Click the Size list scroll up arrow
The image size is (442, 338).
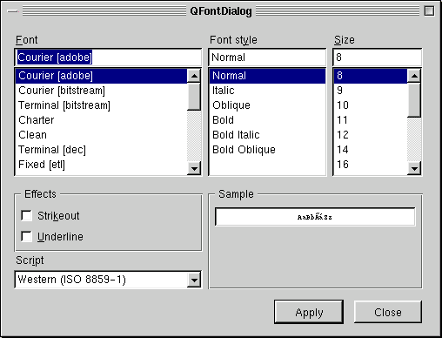tap(414, 76)
